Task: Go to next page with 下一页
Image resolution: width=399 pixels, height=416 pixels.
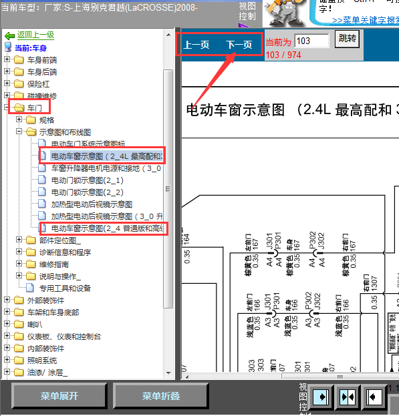Action: (x=239, y=45)
